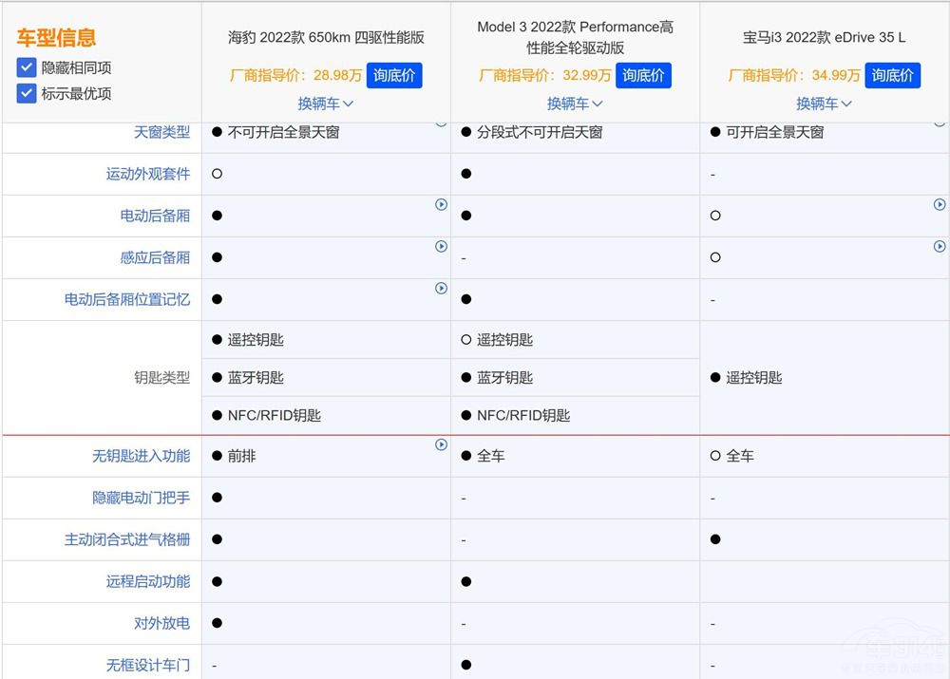Open 换辆车 dropdown under 海豹 2022款

(x=326, y=104)
